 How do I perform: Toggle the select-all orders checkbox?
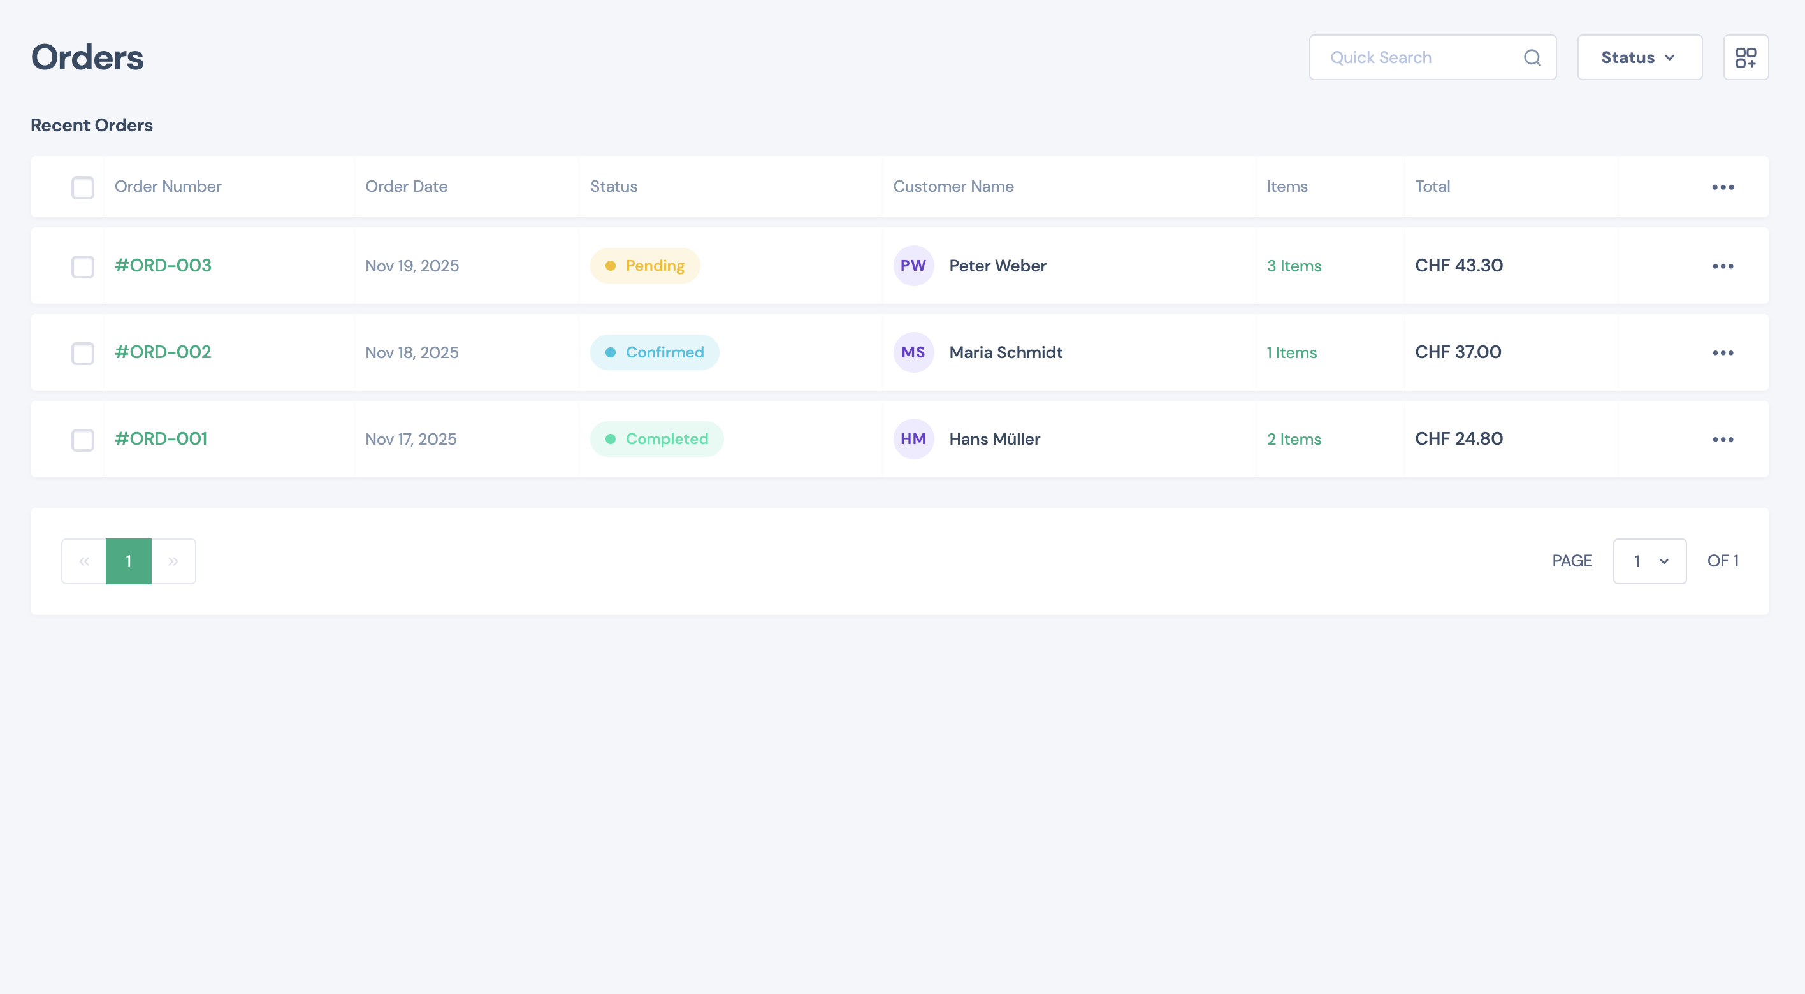[83, 187]
